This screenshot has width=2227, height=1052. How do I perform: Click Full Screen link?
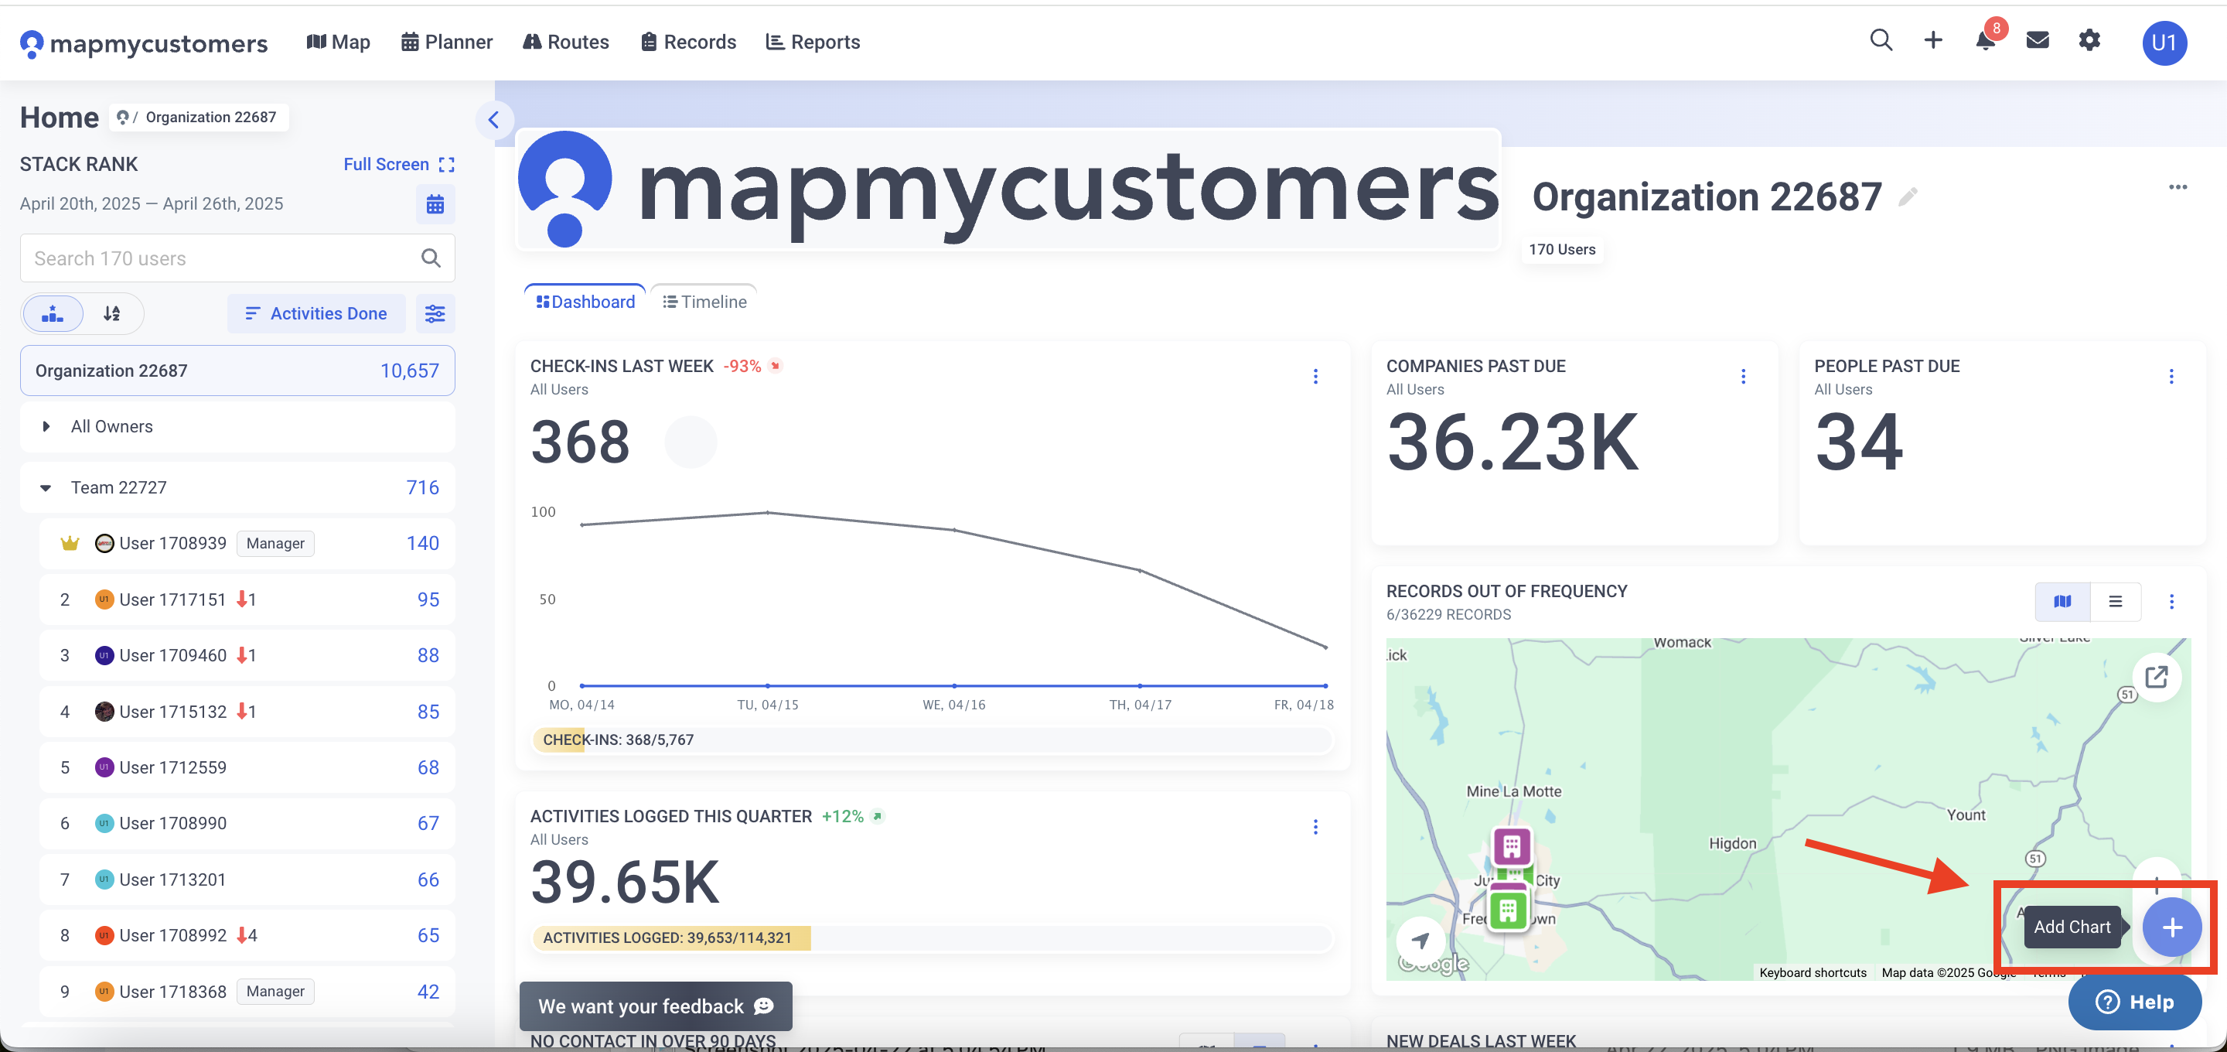coord(398,164)
